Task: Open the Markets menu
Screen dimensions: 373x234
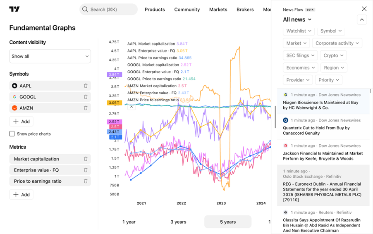Action: [218, 10]
